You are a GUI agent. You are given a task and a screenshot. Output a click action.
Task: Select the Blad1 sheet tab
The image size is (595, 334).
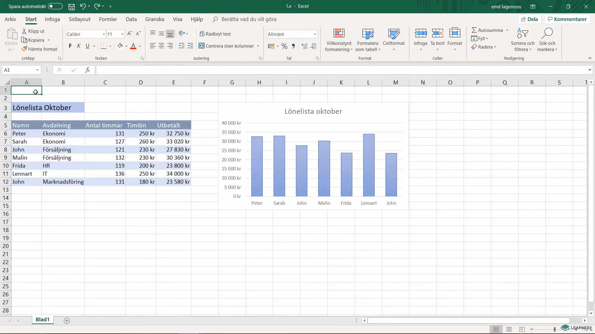pyautogui.click(x=42, y=320)
